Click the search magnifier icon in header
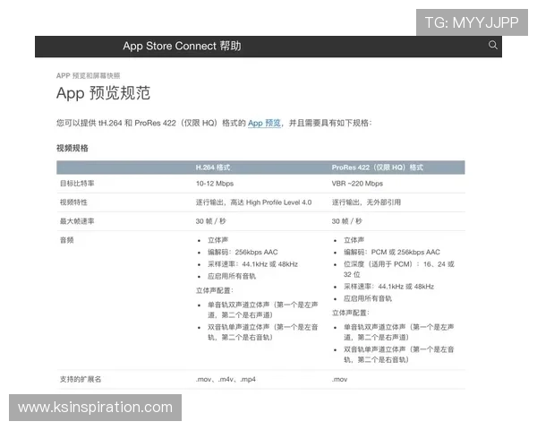This screenshot has width=537, height=430. tap(492, 46)
